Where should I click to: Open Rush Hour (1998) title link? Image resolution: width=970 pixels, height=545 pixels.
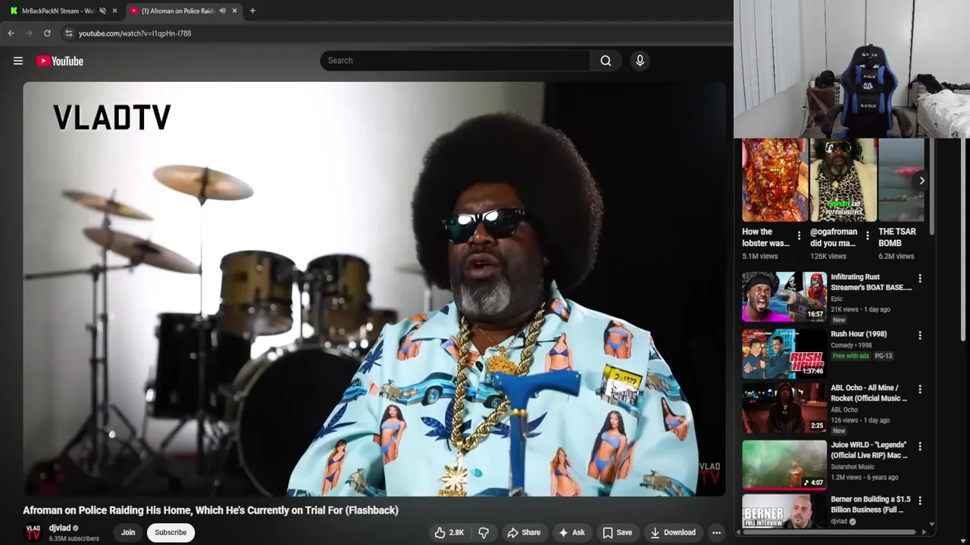tap(859, 334)
